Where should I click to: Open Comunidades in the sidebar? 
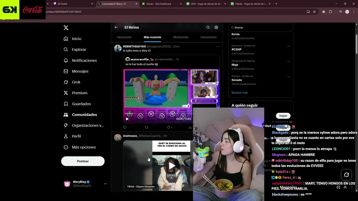click(80, 115)
